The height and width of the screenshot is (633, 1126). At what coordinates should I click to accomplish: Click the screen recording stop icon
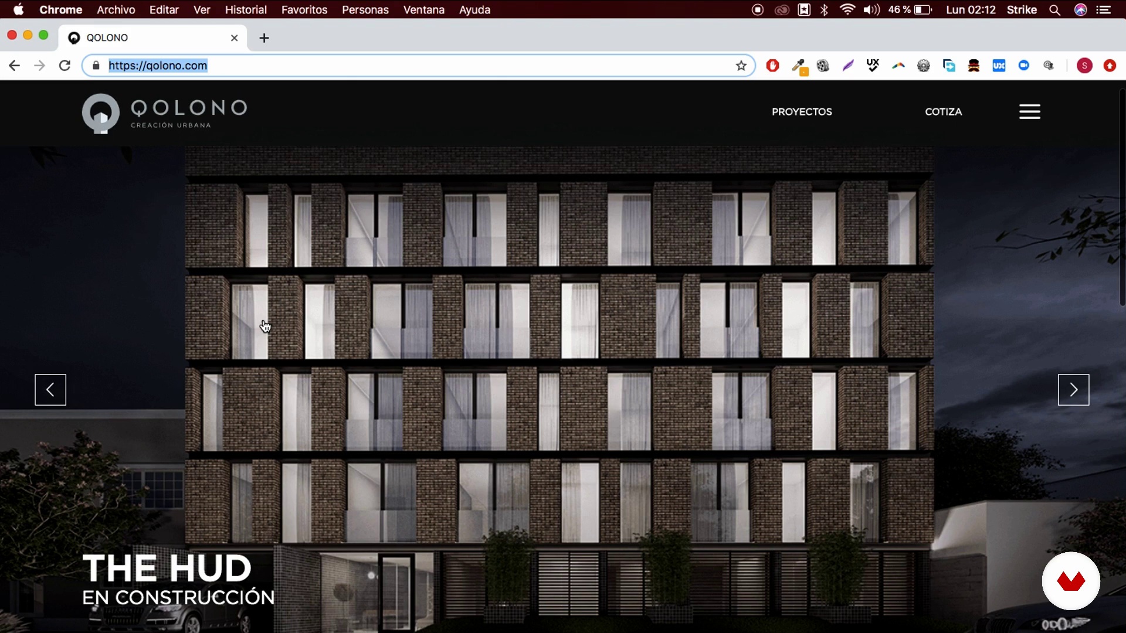[x=758, y=9]
